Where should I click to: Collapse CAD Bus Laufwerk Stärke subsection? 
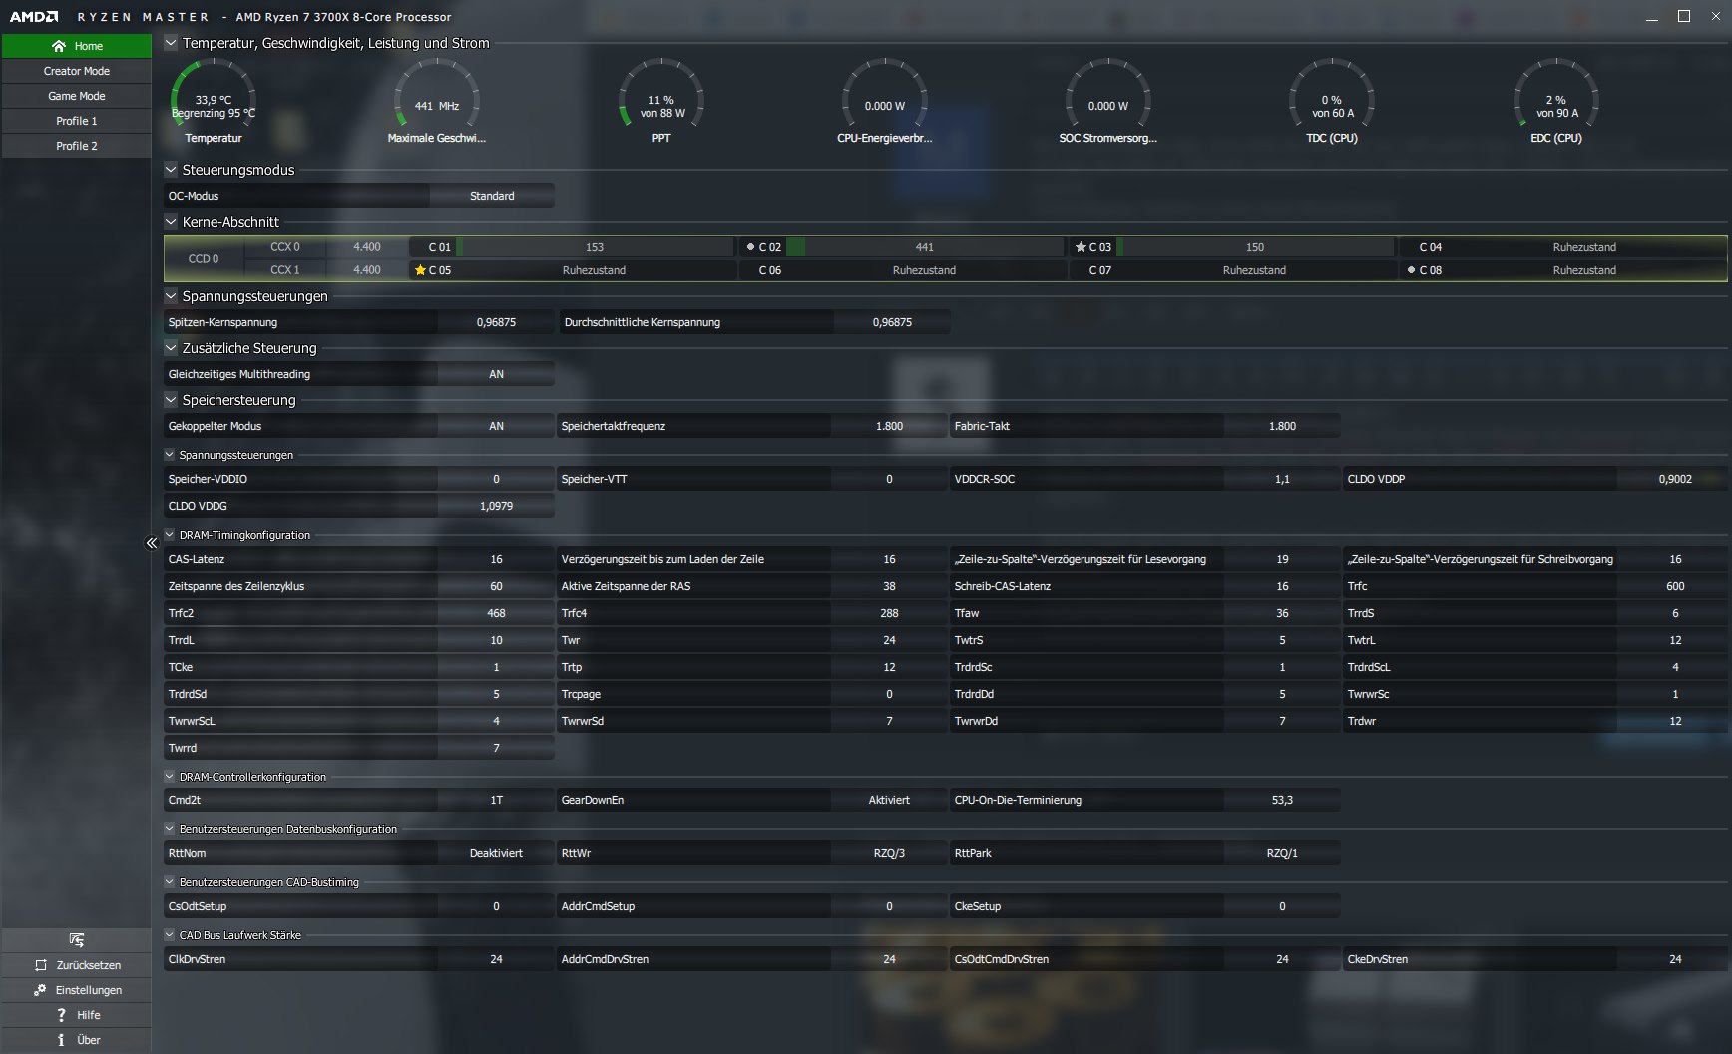170,935
